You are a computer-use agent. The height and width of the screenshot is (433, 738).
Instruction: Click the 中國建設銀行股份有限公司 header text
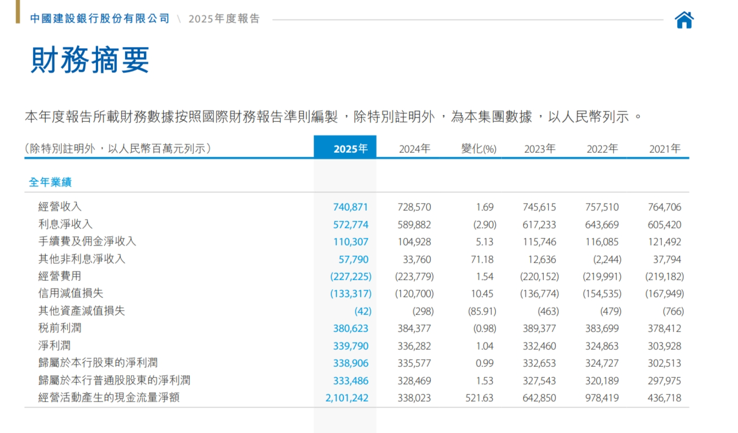(100, 19)
